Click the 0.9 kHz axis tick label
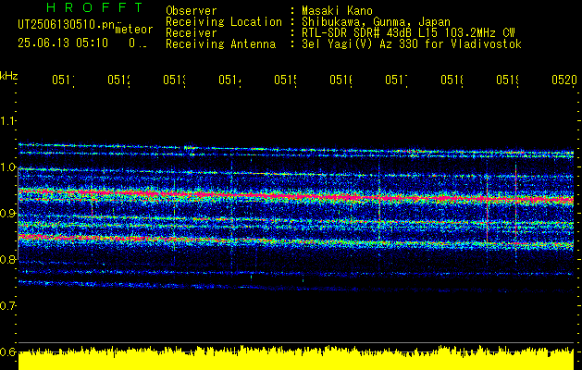 (x=7, y=214)
